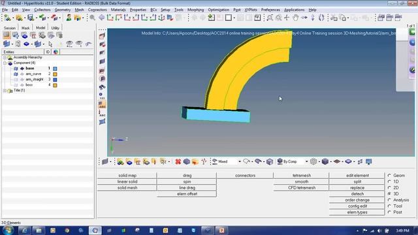Switch to the Utility tab

[55, 27]
